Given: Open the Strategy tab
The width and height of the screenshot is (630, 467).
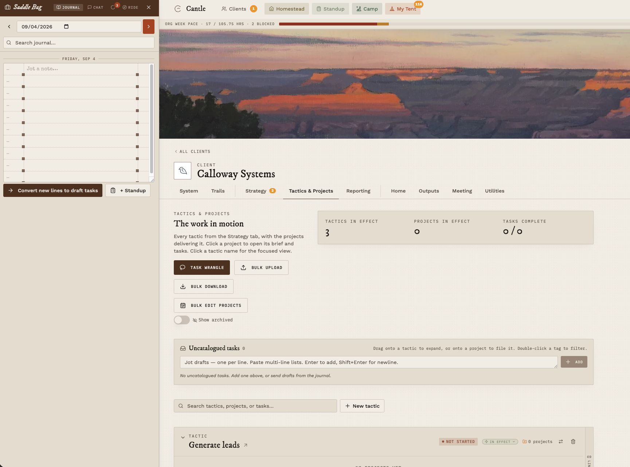Looking at the screenshot, I should 260,191.
